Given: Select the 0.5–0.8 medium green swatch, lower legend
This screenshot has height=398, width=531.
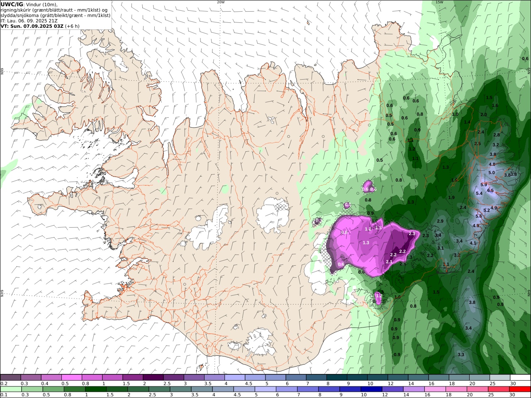Looking at the screenshot, I should point(54,389).
